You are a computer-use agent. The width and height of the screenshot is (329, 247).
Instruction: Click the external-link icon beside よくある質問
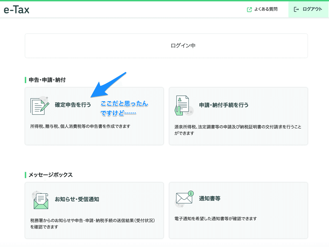pos(249,9)
